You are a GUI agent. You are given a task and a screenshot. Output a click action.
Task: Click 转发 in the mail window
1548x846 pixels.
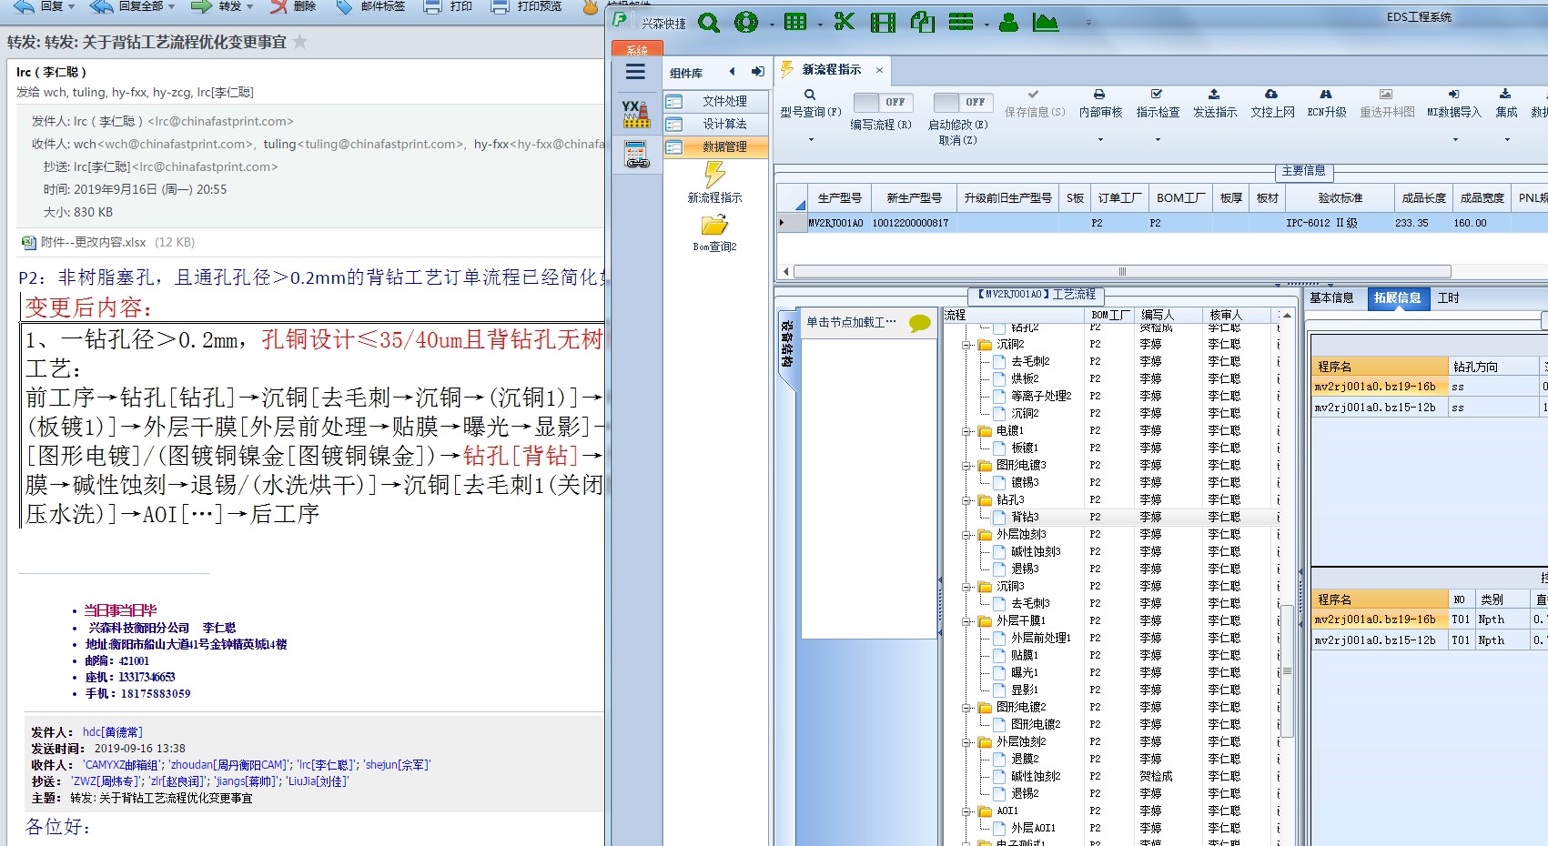click(x=221, y=6)
